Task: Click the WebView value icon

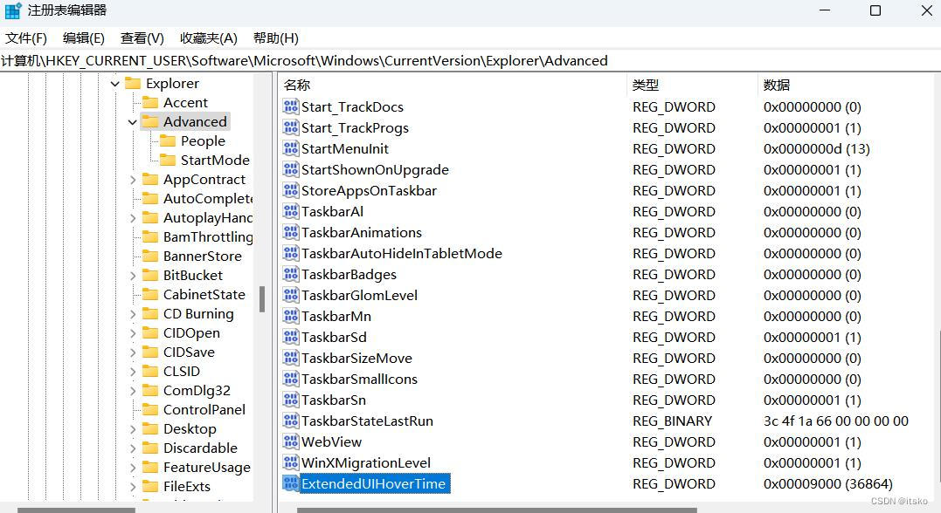Action: coord(291,441)
